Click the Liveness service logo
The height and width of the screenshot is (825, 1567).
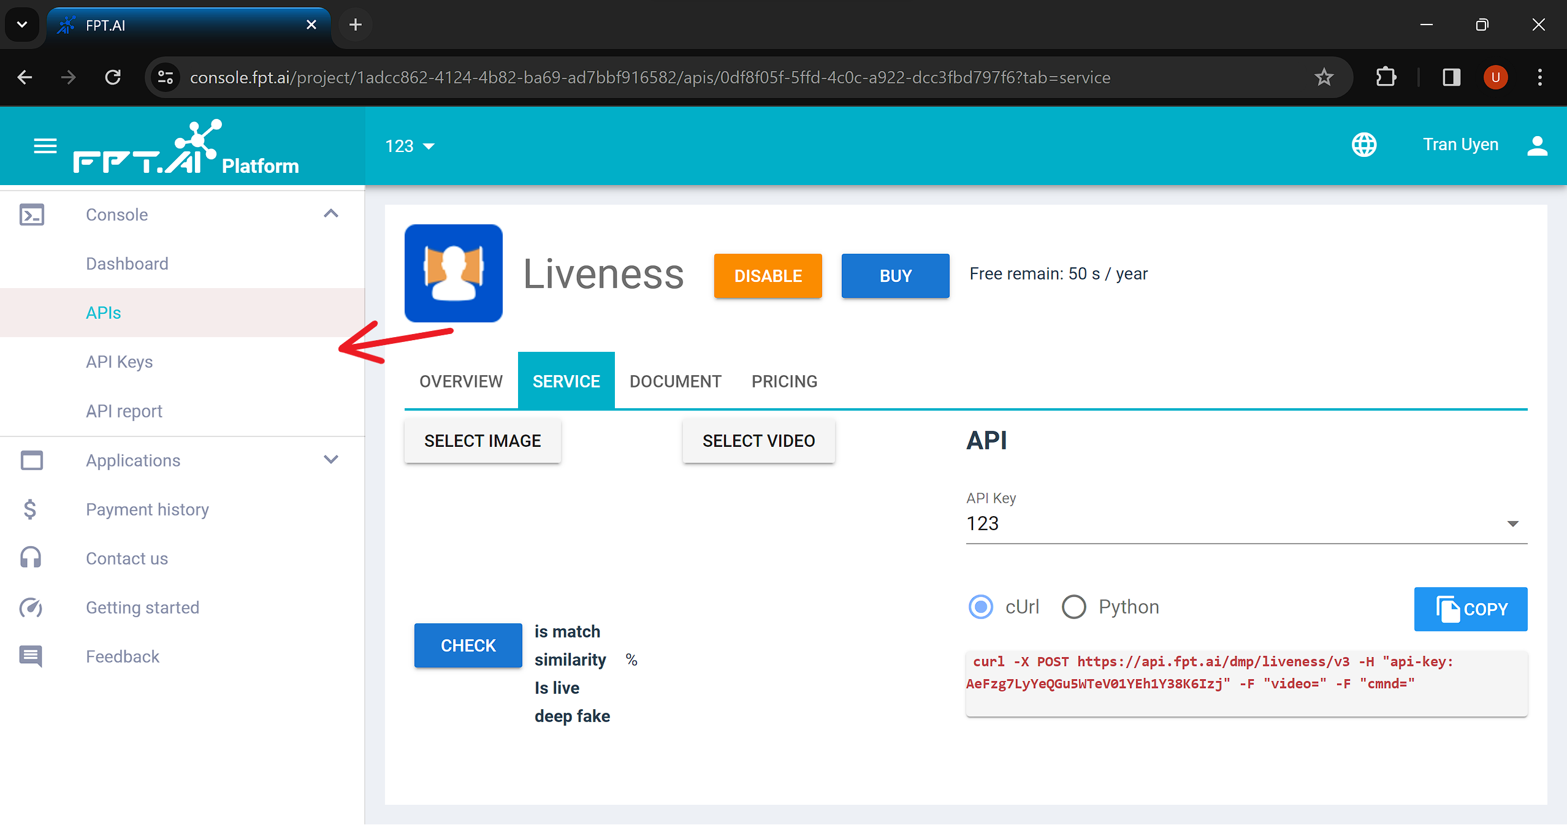point(454,273)
